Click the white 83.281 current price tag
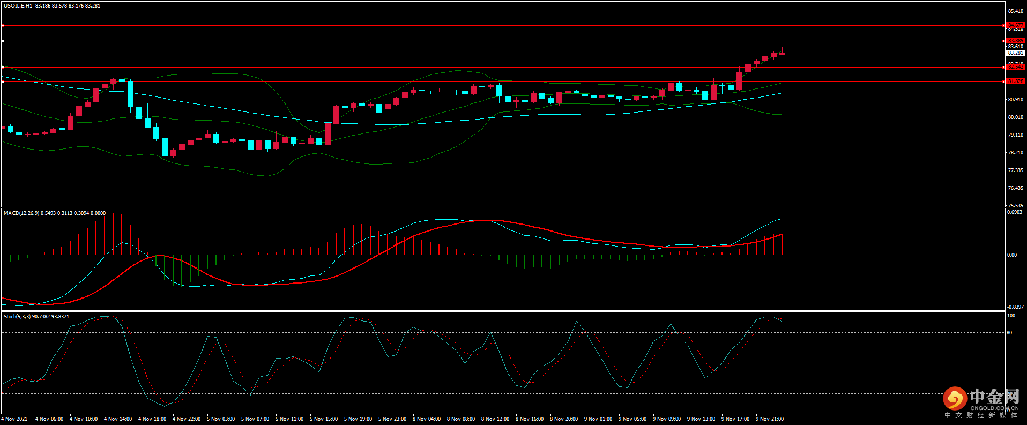 tap(1015, 53)
